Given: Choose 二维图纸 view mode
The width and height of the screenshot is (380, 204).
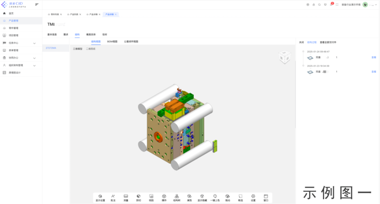Looking at the screenshot, I should pos(91,49).
